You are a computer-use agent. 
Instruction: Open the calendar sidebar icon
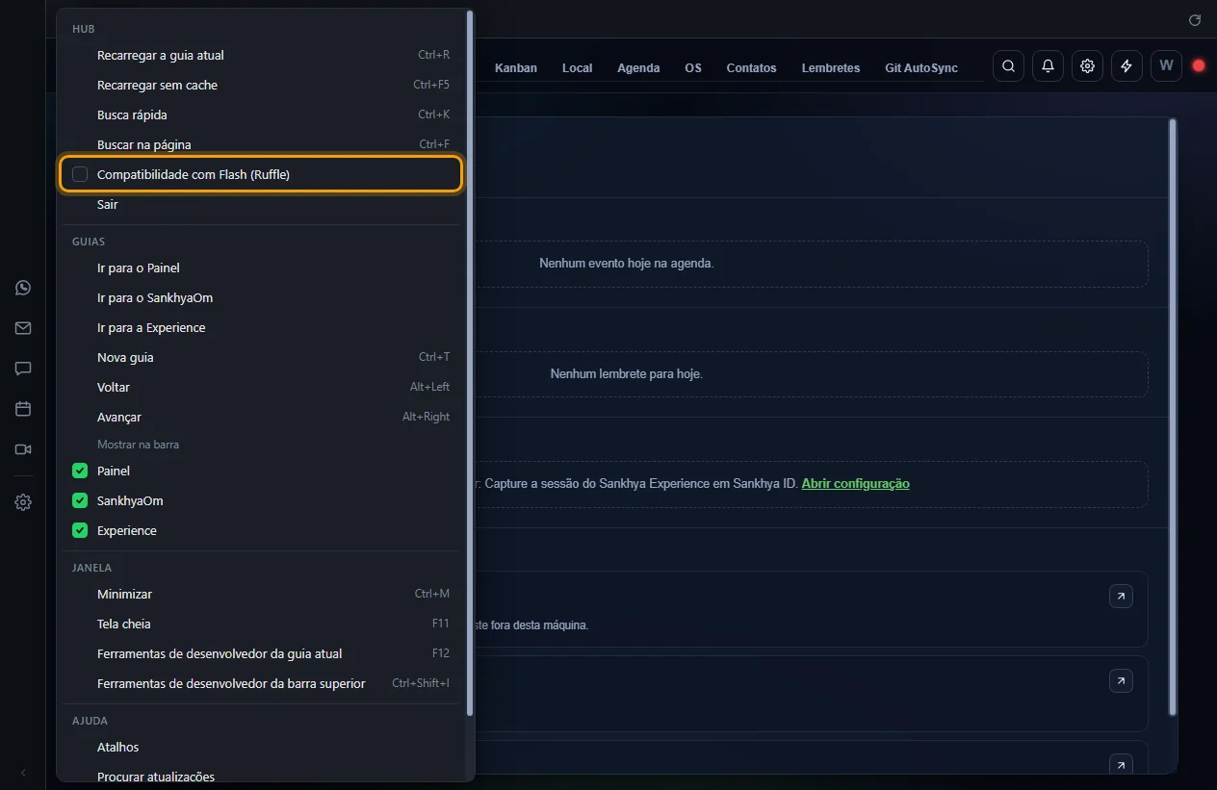[23, 409]
